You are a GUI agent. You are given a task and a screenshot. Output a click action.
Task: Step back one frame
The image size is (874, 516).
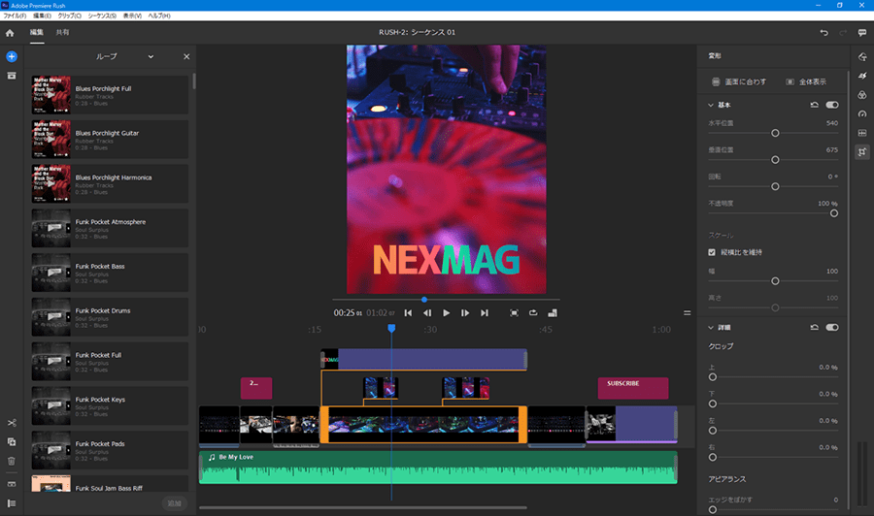[427, 313]
